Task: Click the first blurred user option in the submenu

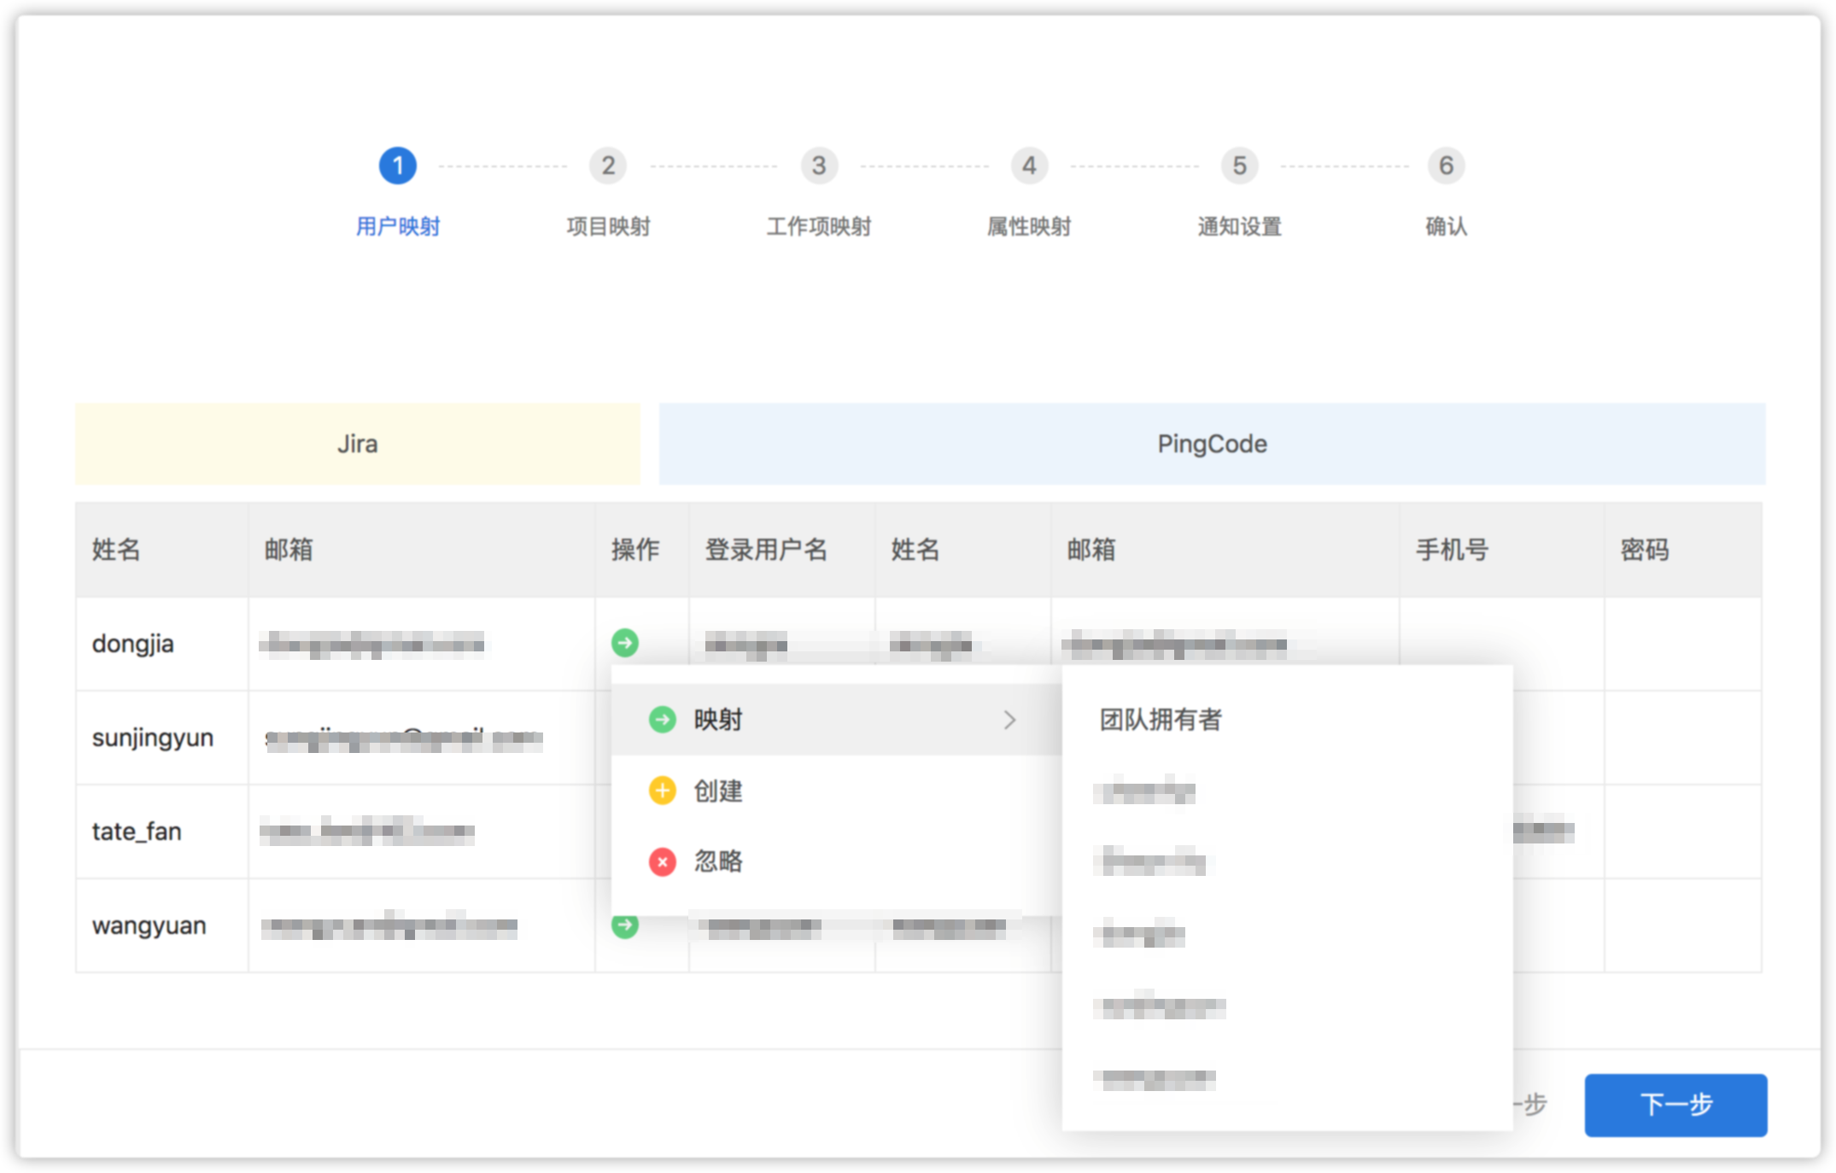Action: pos(1146,792)
